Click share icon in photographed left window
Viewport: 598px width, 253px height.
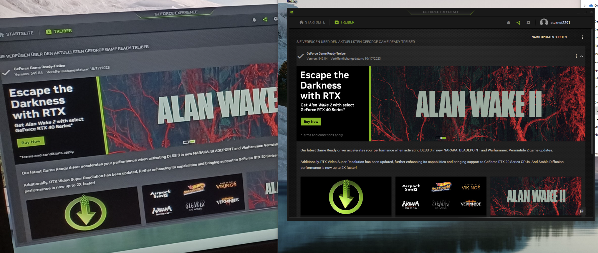265,19
